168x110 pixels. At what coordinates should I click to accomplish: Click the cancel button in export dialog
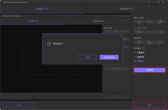(87, 57)
